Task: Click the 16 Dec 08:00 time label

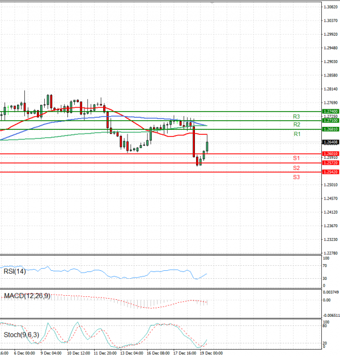Action: [x=158, y=353]
